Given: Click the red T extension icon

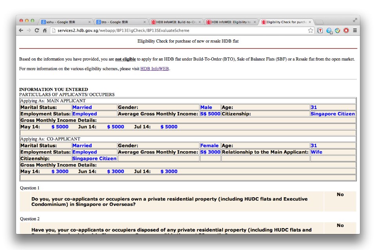Looking at the screenshot, I should pyautogui.click(x=320, y=30).
